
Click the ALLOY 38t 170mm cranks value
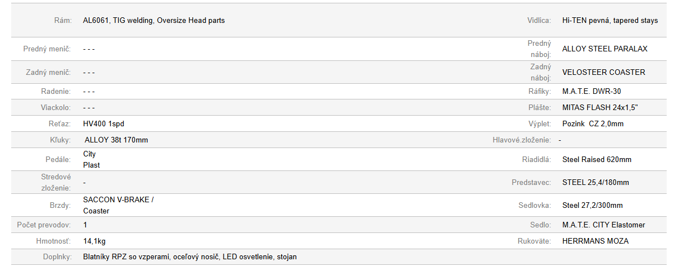click(x=116, y=140)
